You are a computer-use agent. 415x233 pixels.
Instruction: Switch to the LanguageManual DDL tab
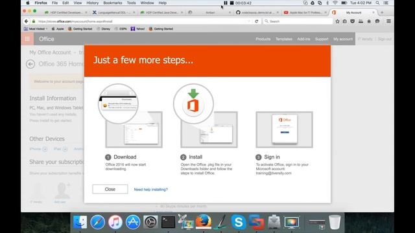pyautogui.click(x=113, y=12)
